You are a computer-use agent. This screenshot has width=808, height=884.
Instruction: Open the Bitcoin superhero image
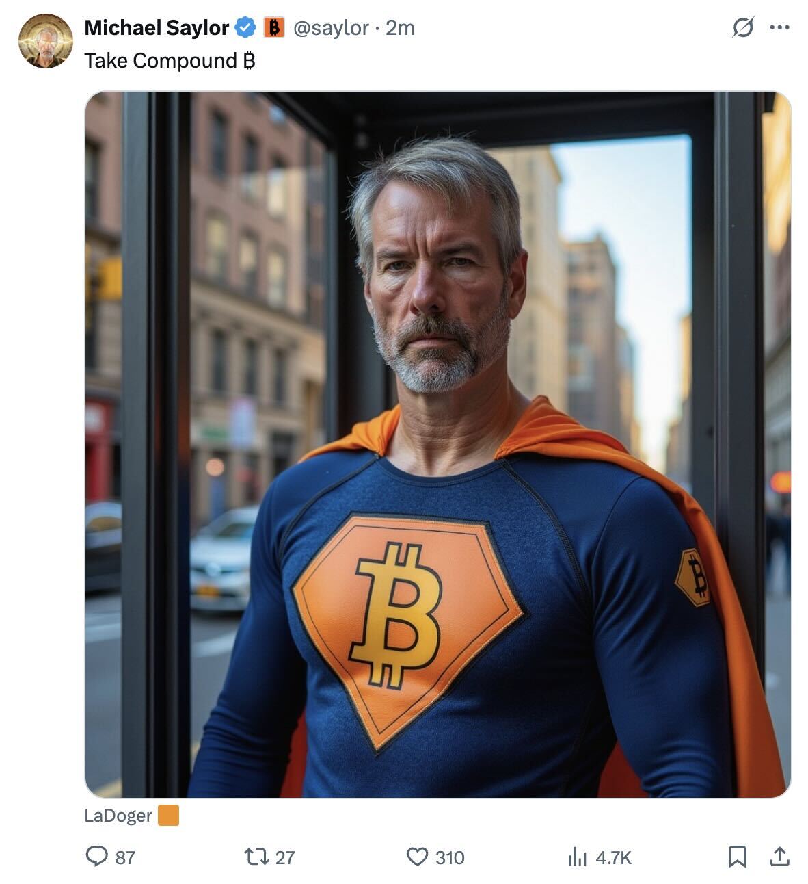438,445
